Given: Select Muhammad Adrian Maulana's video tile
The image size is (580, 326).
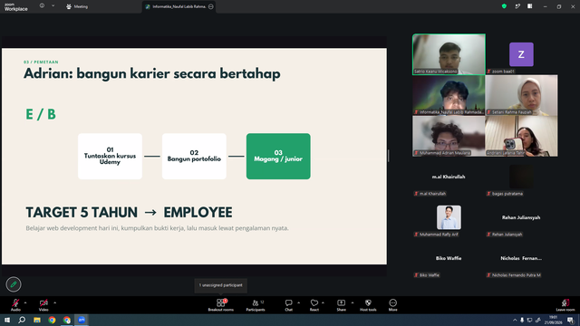Looking at the screenshot, I should [449, 136].
